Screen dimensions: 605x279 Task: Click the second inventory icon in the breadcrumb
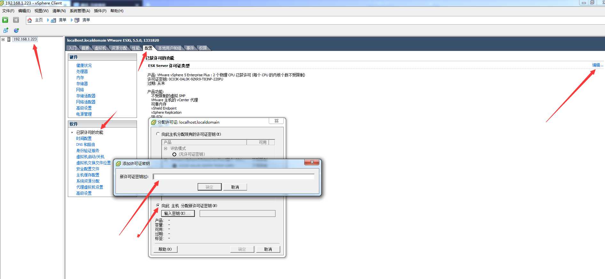pyautogui.click(x=77, y=20)
